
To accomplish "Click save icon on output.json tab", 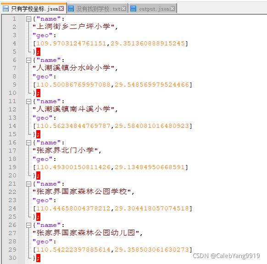I will point(133,9).
